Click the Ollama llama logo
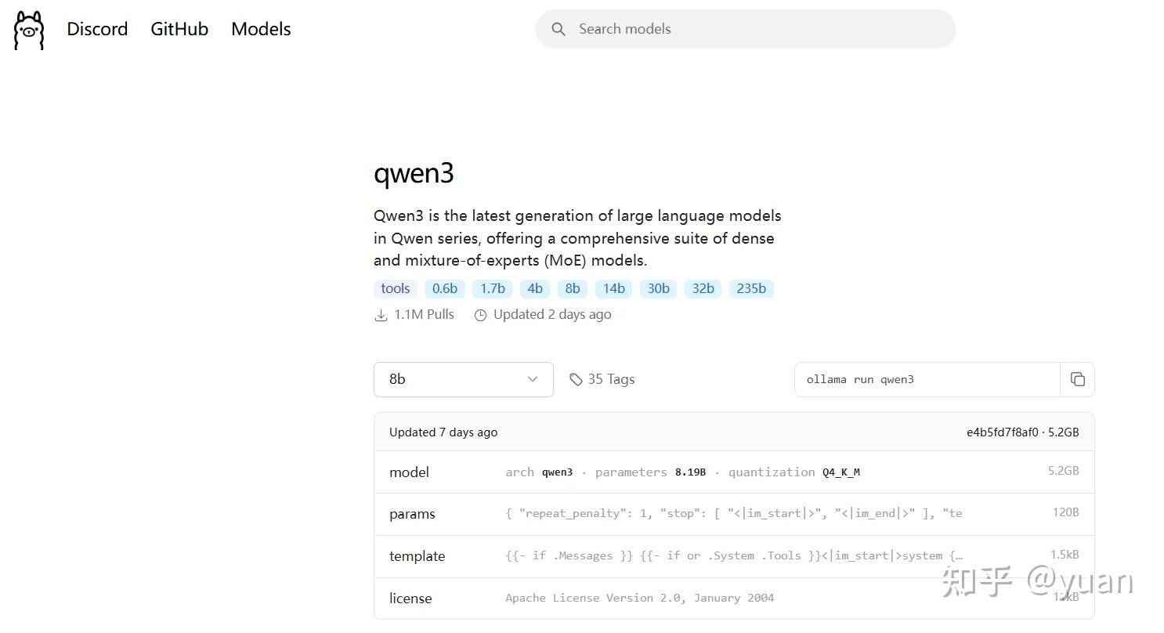1164x633 pixels. 28,30
